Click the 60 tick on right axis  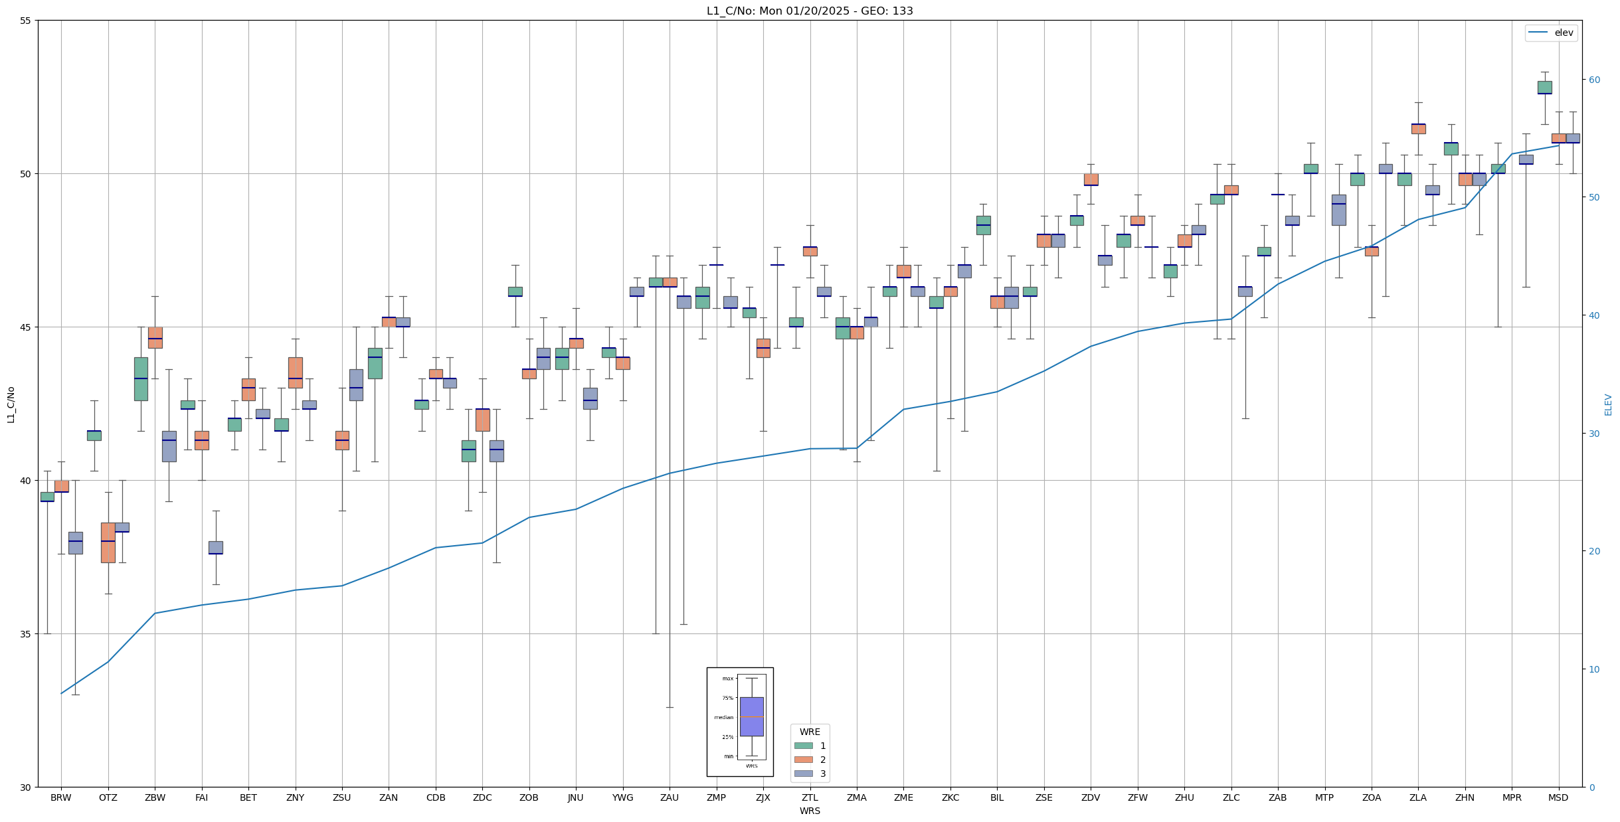[x=1593, y=80]
